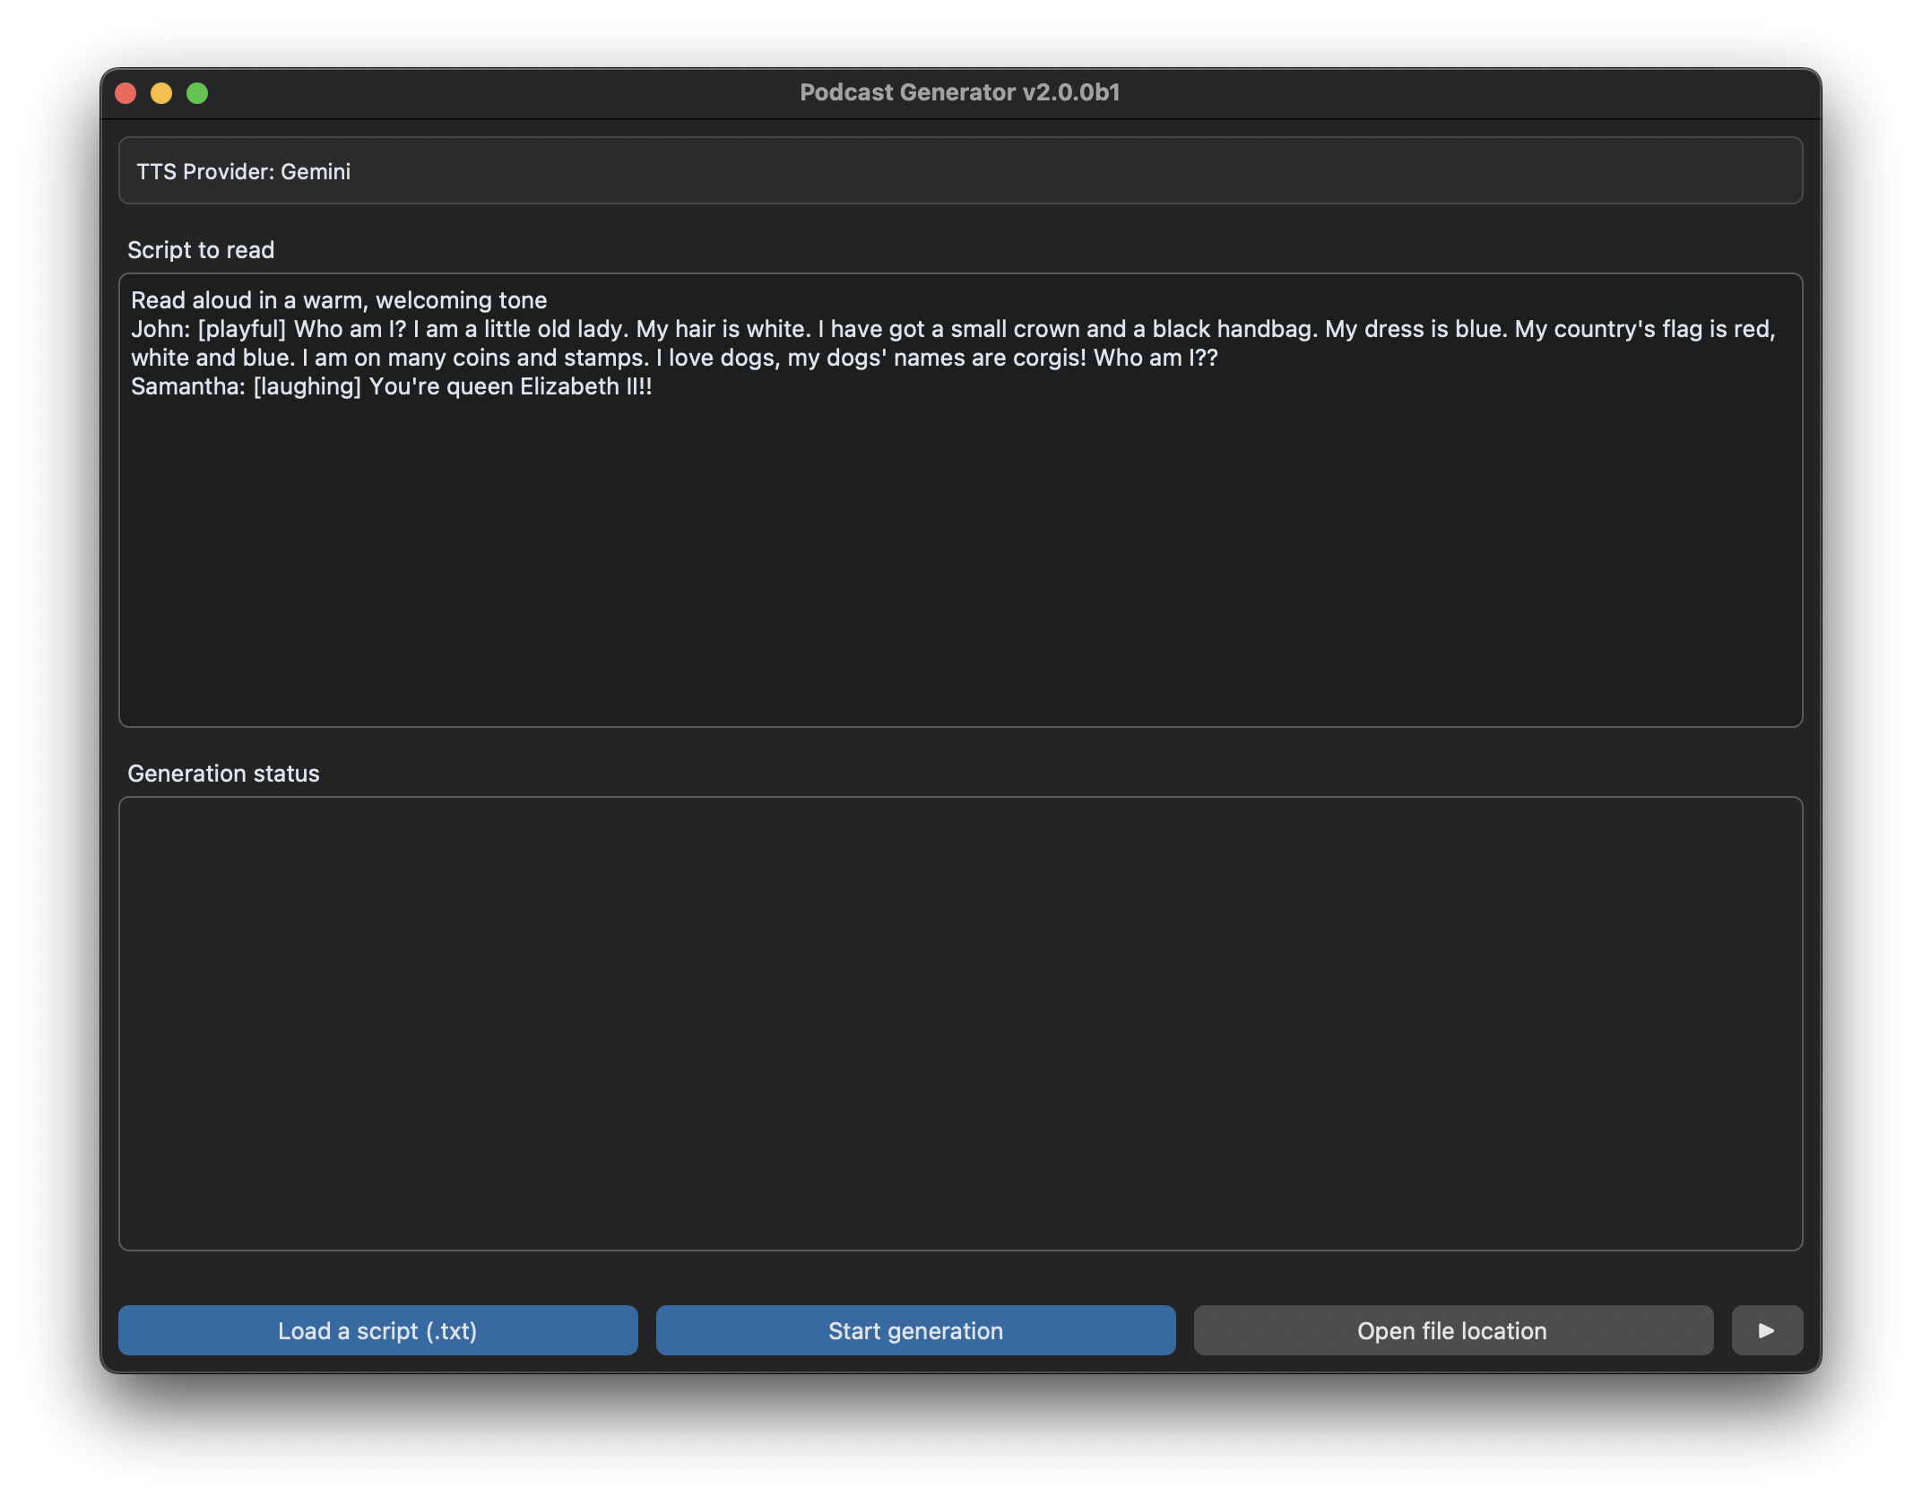Viewport: 1922px width, 1506px height.
Task: Click the yellow minimize traffic-light button
Action: [162, 92]
